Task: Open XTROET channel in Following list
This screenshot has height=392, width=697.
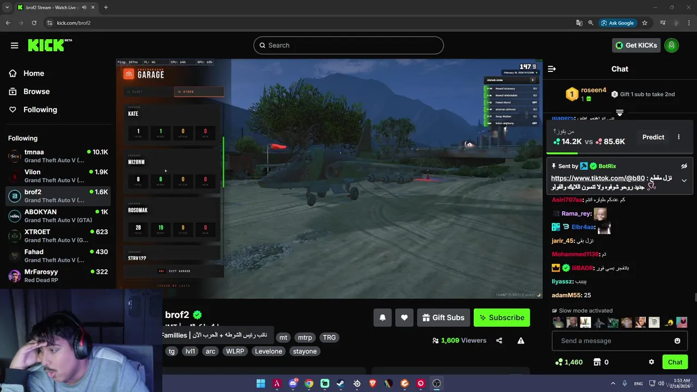Action: [x=58, y=236]
